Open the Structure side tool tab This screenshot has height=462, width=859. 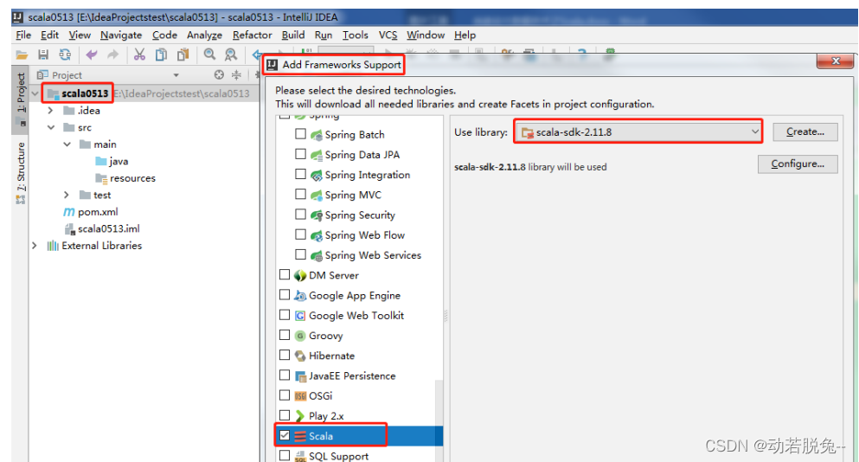click(x=20, y=173)
